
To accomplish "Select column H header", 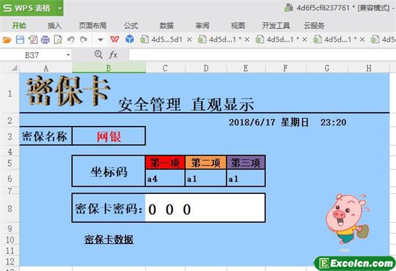I will 369,68.
